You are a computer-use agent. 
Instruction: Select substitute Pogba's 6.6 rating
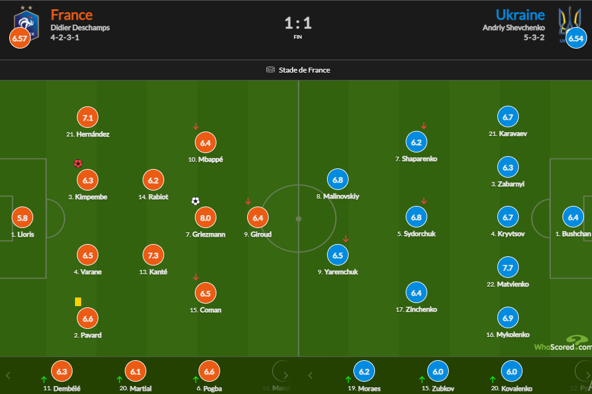pyautogui.click(x=209, y=372)
